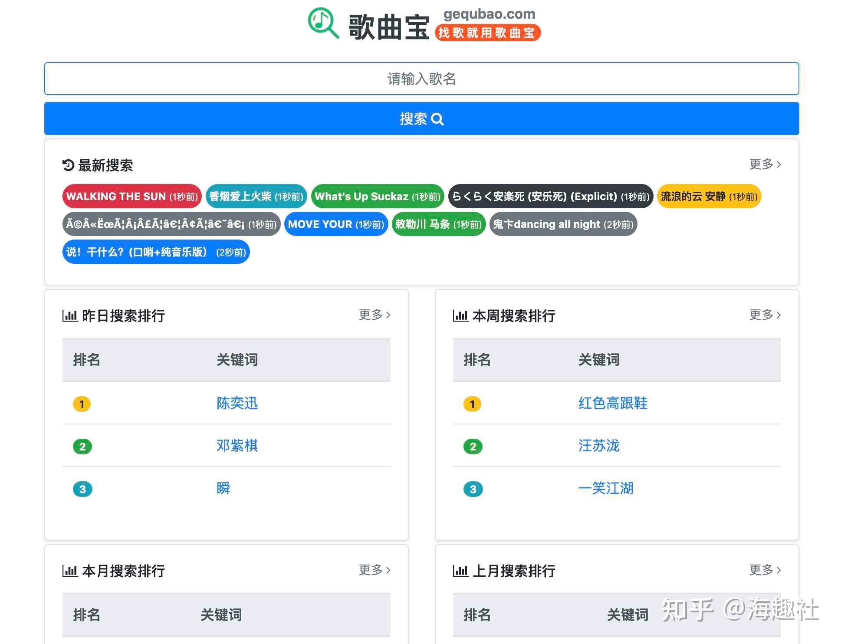The width and height of the screenshot is (841, 644).
Task: Click the magnifier icon inside the 搜索 button
Action: [437, 119]
